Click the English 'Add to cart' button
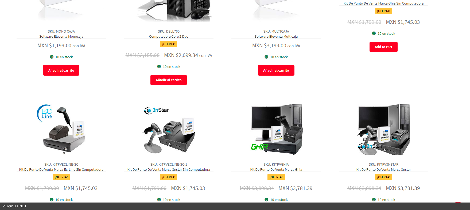470x210 pixels. point(383,47)
